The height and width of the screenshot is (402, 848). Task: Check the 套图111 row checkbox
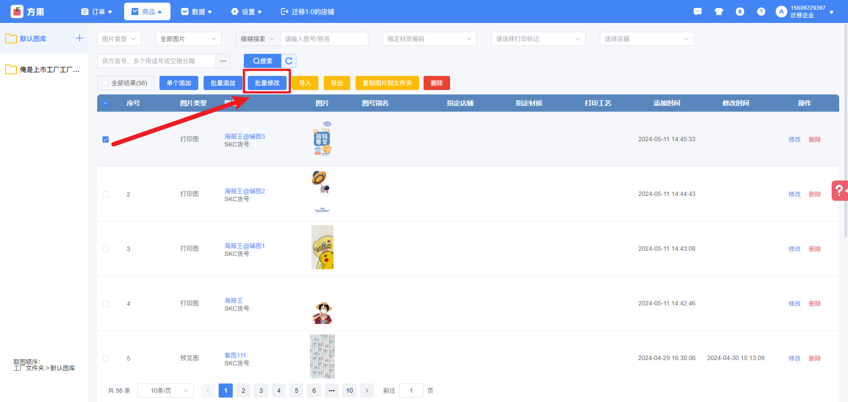point(106,358)
